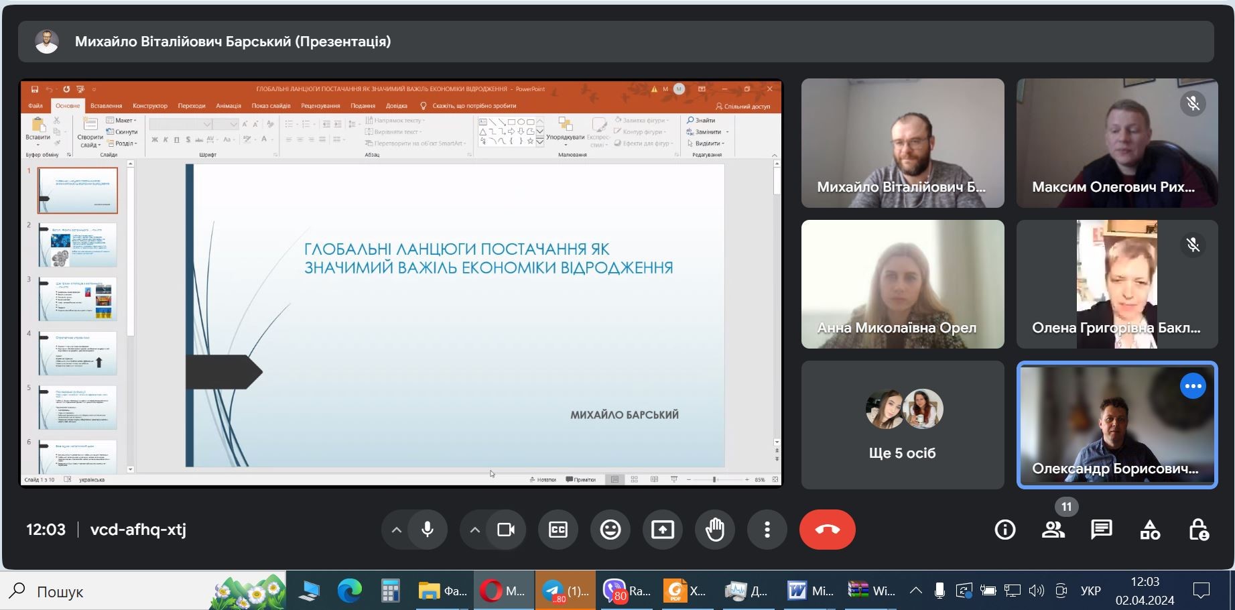1235x610 pixels.
Task: Open the emoji reactions button
Action: click(x=610, y=530)
